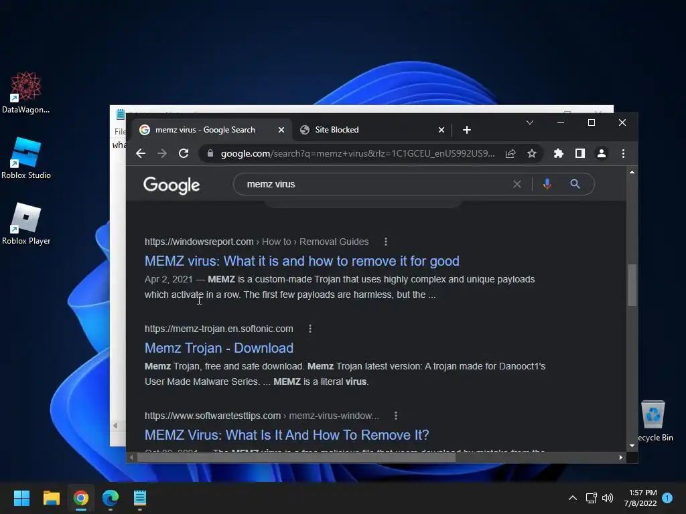This screenshot has height=514, width=686.
Task: Share this page using the share icon
Action: click(x=510, y=153)
